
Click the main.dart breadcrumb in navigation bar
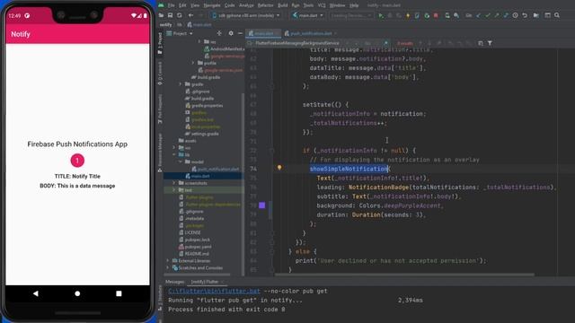(199, 25)
